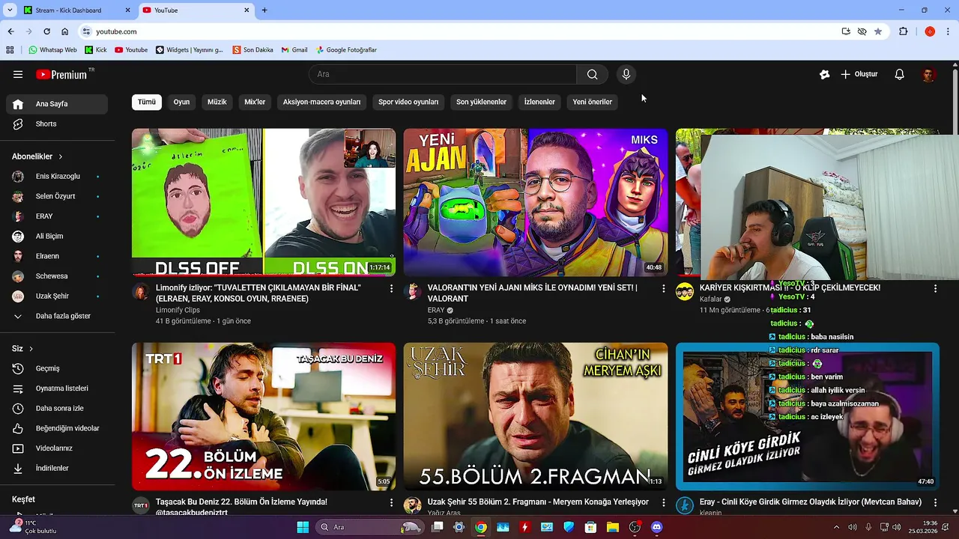Select the Müzik filter chip
Screen dimensions: 959x539
coord(217,102)
